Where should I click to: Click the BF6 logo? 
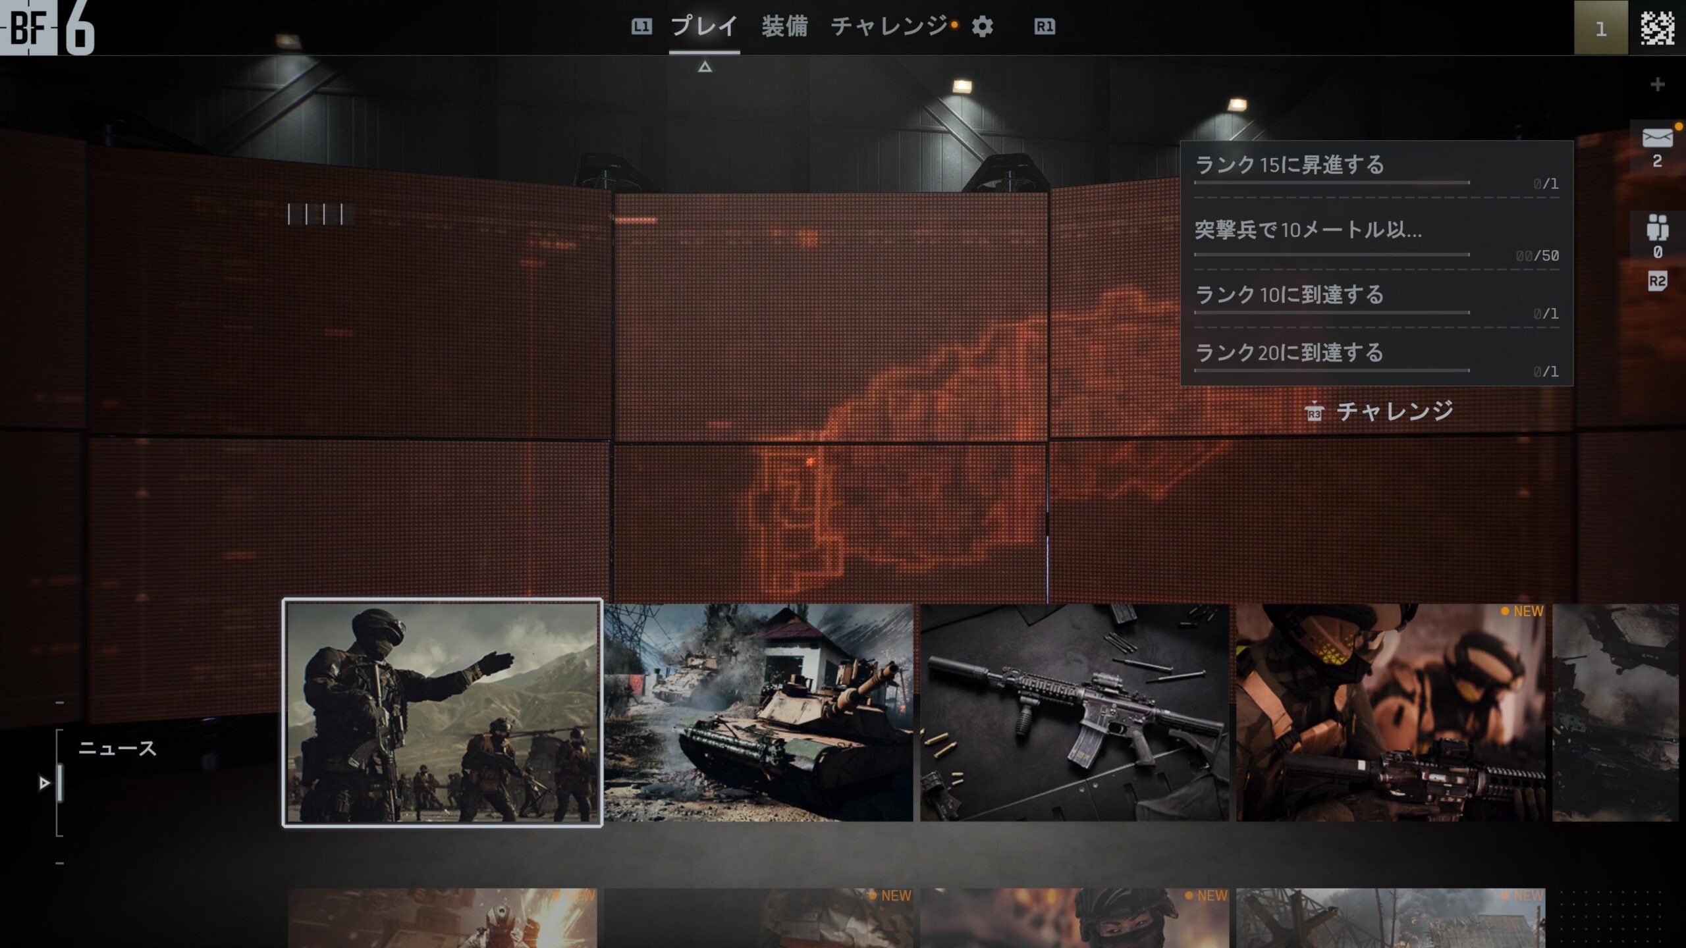[47, 28]
